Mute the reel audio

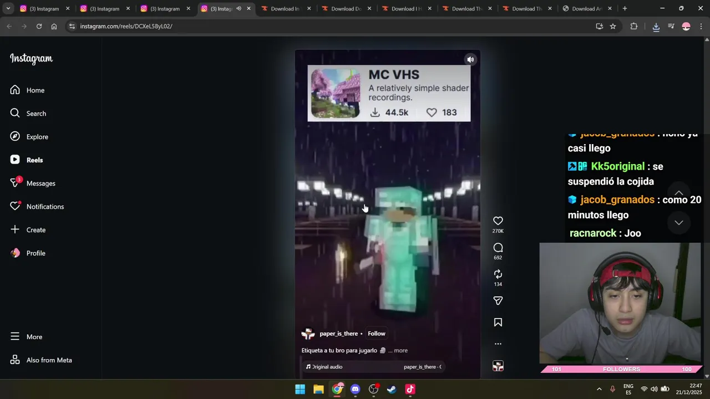pyautogui.click(x=470, y=60)
